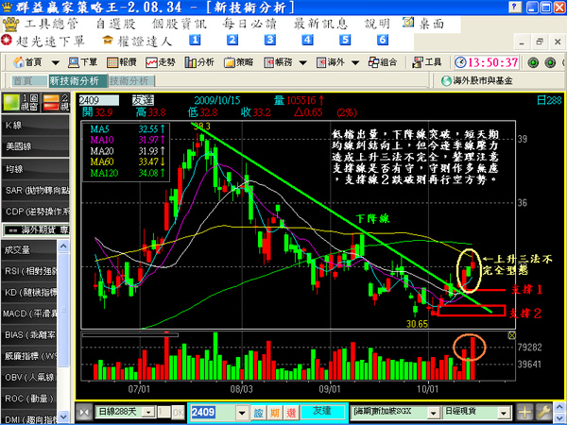Open 海外股市與基金 link

click(x=477, y=80)
